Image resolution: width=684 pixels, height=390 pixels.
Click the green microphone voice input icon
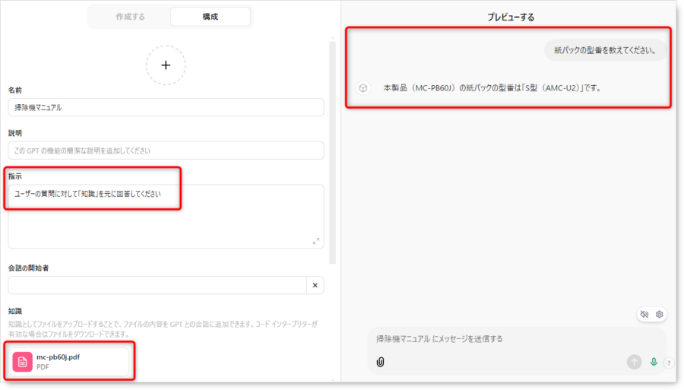click(654, 362)
